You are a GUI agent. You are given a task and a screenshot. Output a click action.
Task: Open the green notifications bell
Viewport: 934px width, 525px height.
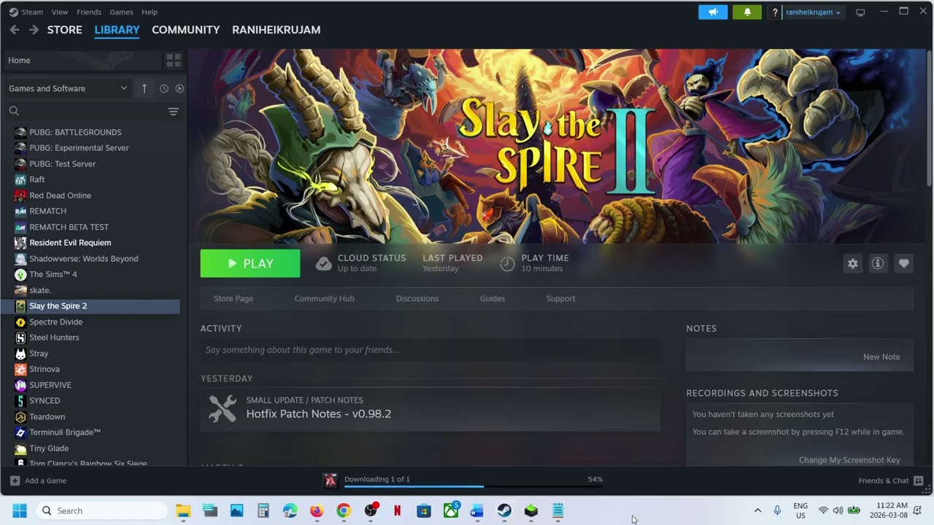[x=747, y=12]
